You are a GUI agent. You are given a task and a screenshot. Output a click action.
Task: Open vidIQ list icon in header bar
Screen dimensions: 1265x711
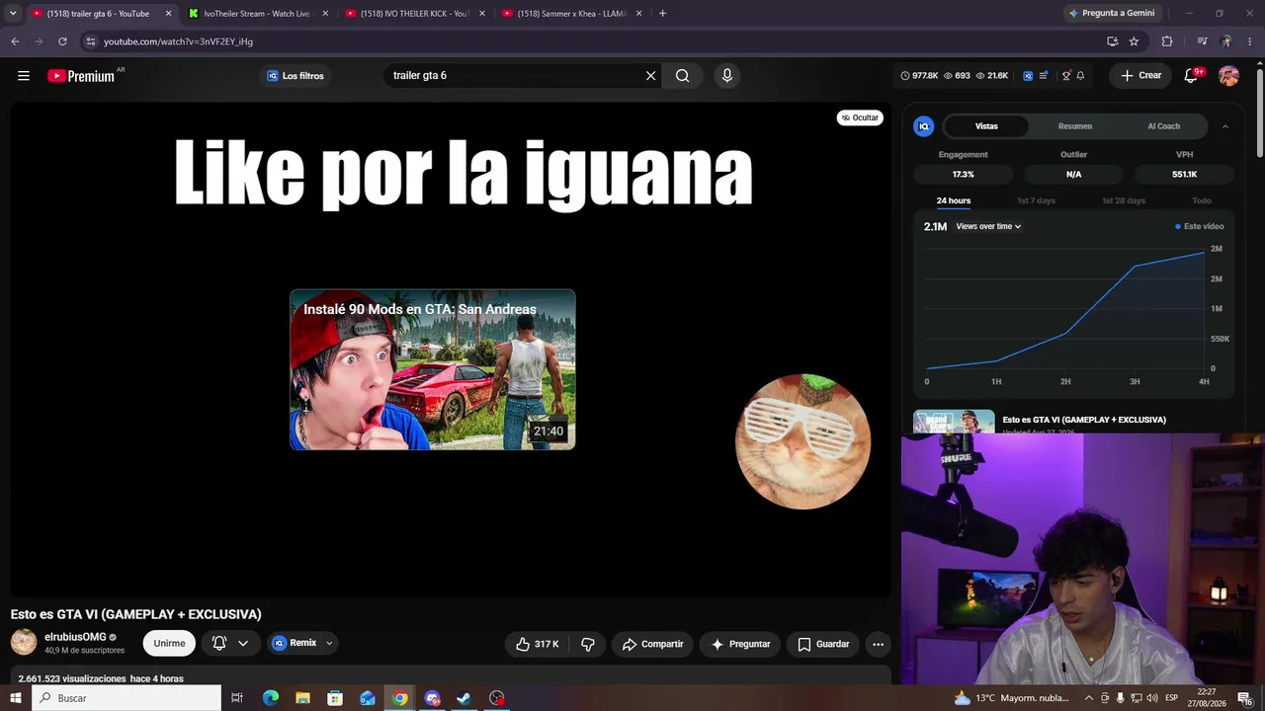coord(1044,76)
